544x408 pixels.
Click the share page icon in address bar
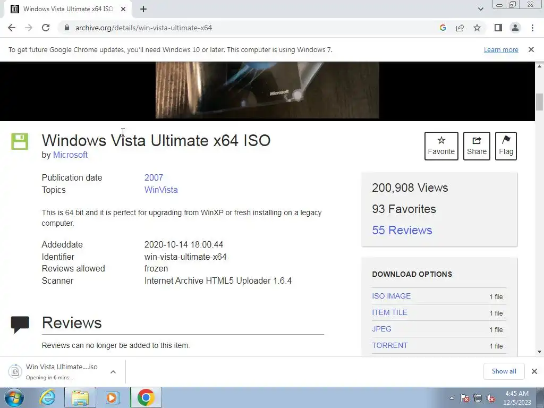[460, 28]
